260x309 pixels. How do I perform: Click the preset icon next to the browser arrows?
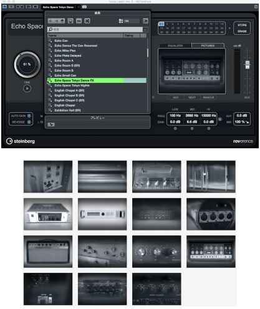coord(70,21)
